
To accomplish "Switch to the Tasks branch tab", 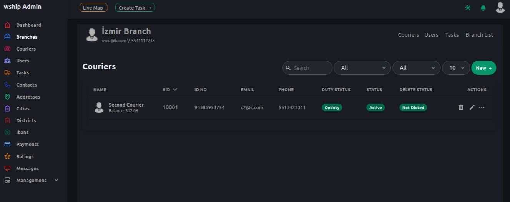I will tap(452, 35).
